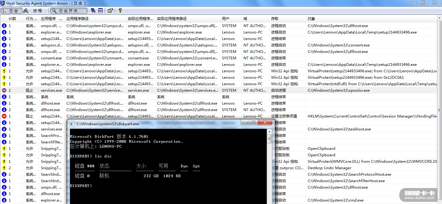Select 阻止 action cell in services.exe row
The height and width of the screenshot is (204, 442).
click(30, 90)
